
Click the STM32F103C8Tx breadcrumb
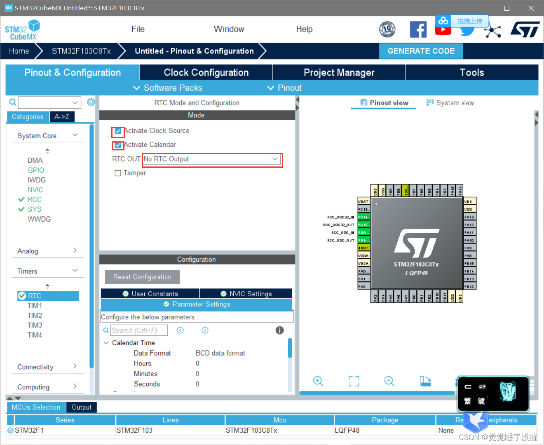point(81,51)
